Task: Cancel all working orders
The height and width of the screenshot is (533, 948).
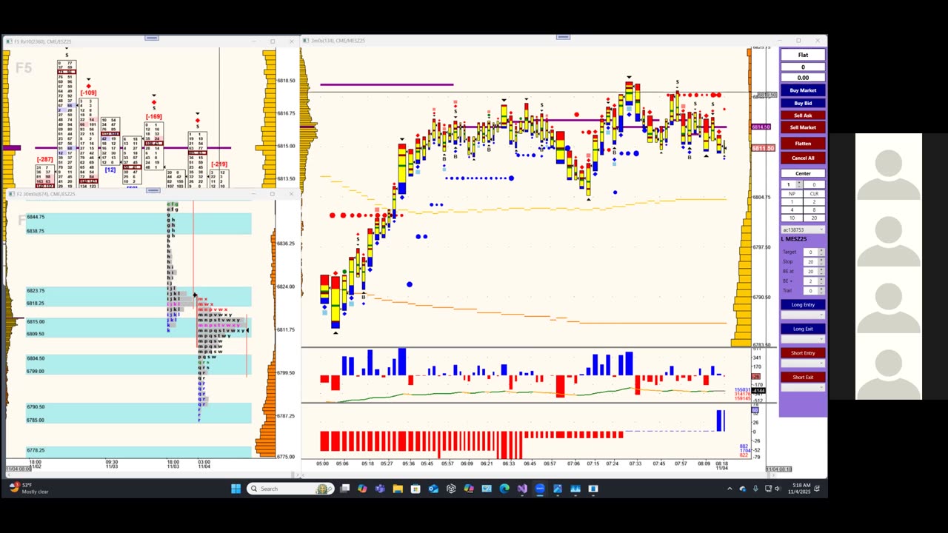Action: (x=803, y=158)
